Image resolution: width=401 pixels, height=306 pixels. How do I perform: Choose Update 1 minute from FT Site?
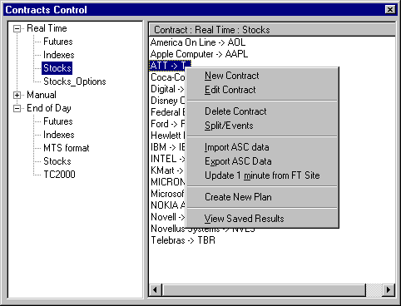[x=262, y=175]
